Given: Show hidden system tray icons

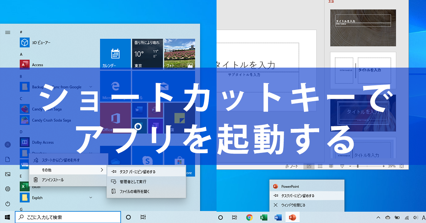Looking at the screenshot, I should pos(378,217).
